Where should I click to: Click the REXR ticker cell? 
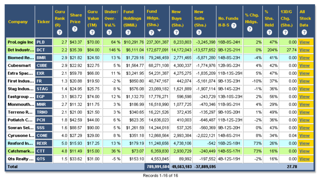[44, 143]
